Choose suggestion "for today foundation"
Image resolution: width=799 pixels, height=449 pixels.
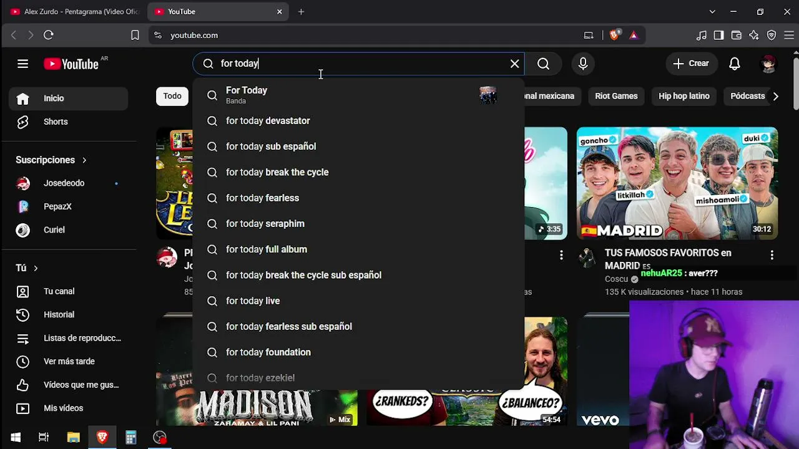pos(358,352)
